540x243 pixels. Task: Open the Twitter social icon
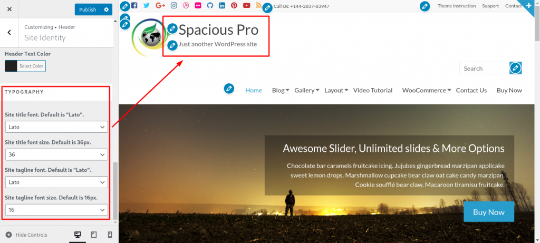coord(147,5)
